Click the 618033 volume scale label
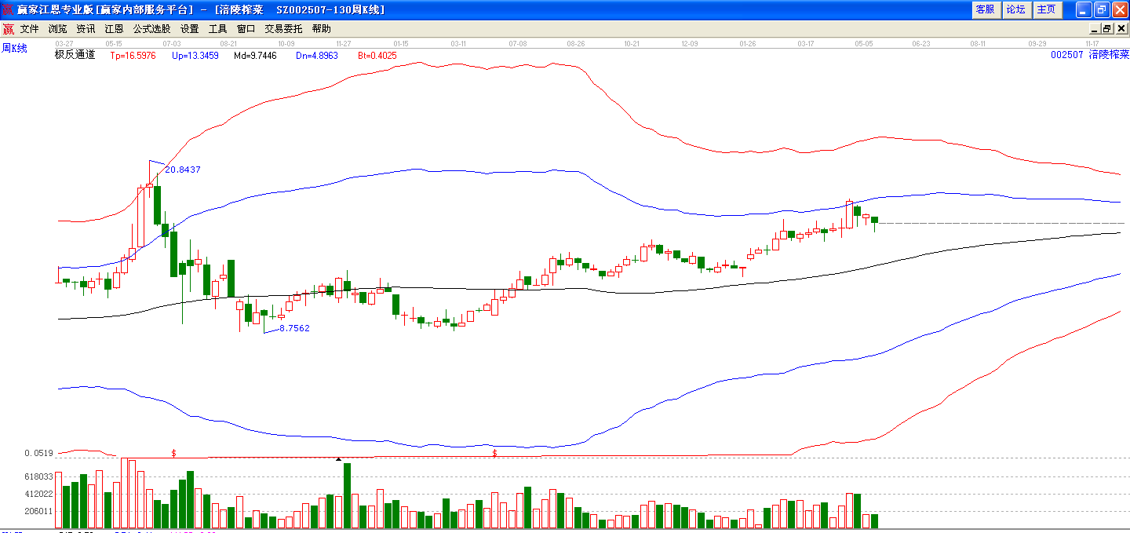 click(x=38, y=476)
